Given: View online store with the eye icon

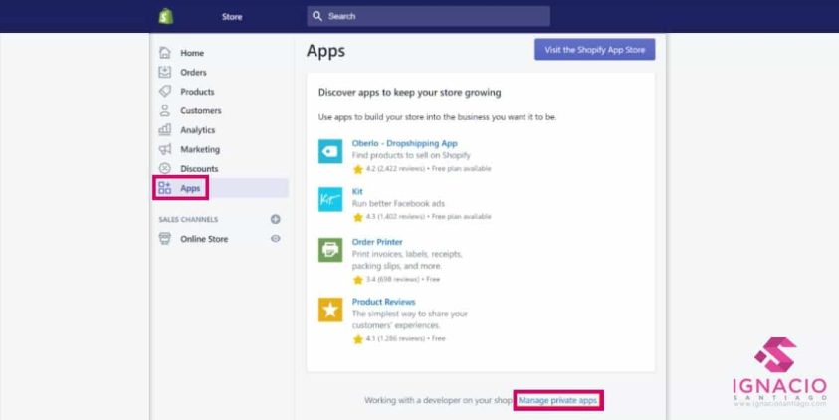Looking at the screenshot, I should click(x=275, y=239).
